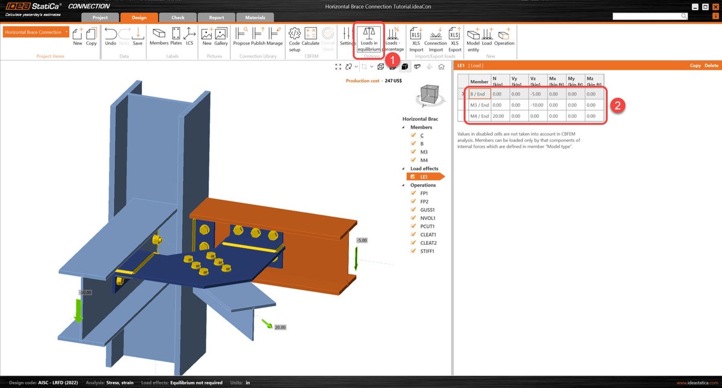Viewport: 722px width, 388px height.
Task: Switch to the Check tab
Action: [177, 17]
